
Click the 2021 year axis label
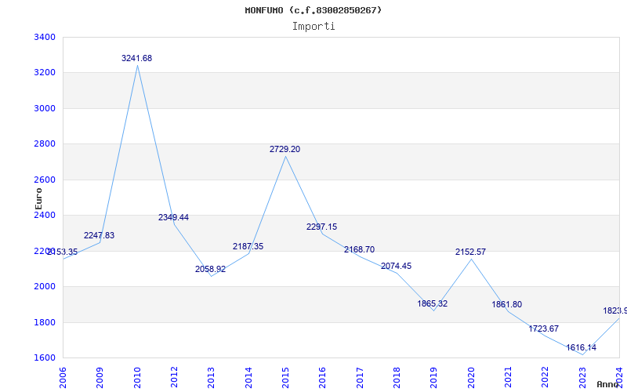[x=508, y=377]
